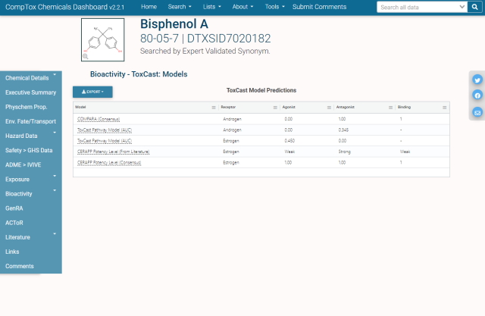Expand the search options dropdown arrow
The height and width of the screenshot is (316, 485).
click(x=477, y=7)
